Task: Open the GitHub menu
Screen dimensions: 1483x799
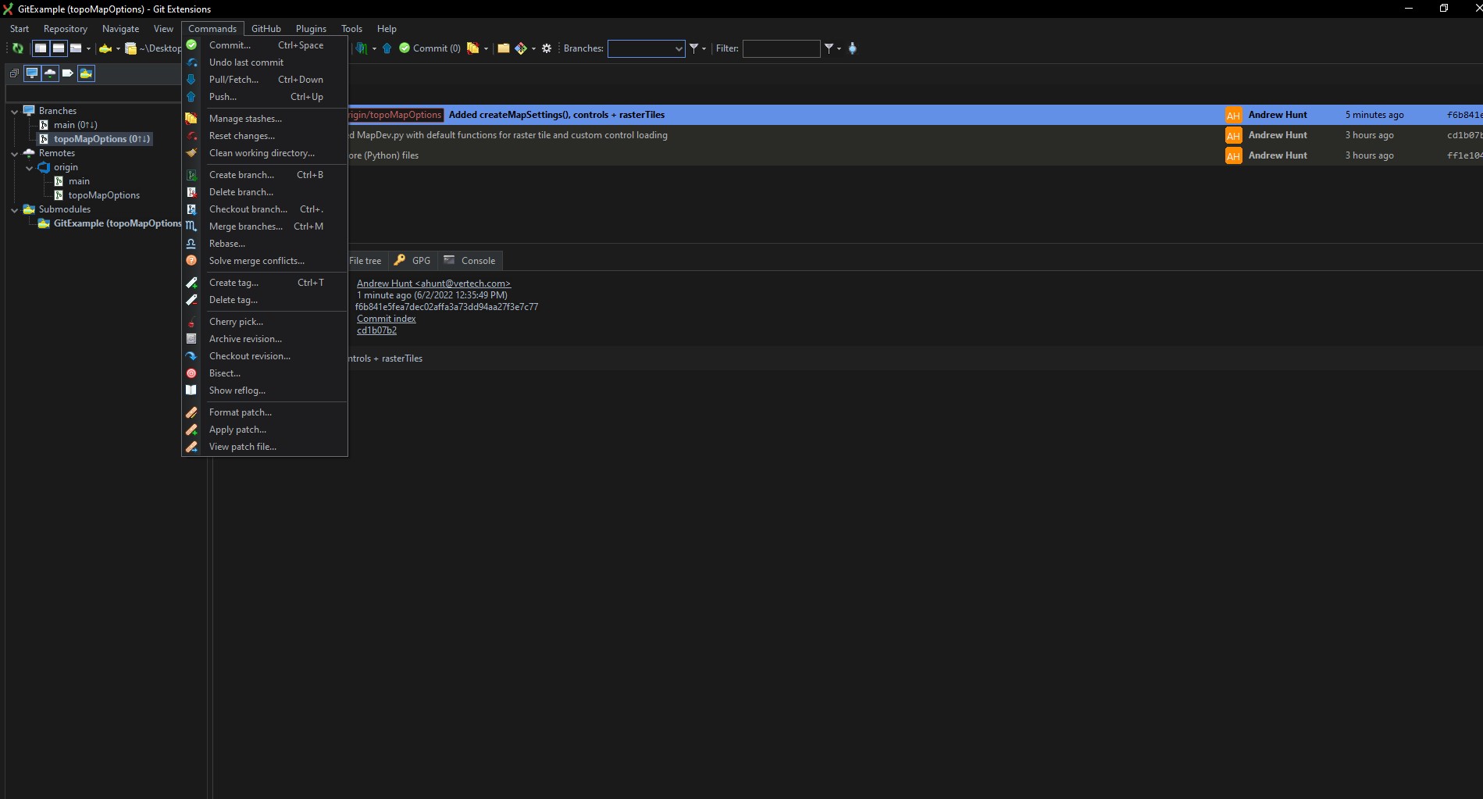Action: [x=266, y=29]
